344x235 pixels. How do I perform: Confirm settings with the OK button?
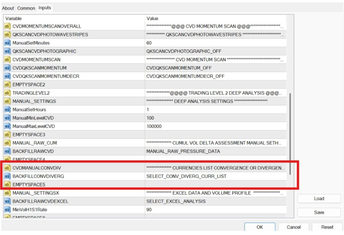point(260,227)
